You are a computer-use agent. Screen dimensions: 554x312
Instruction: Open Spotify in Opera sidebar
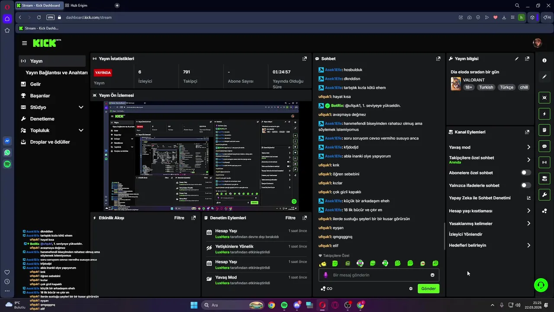[7, 164]
